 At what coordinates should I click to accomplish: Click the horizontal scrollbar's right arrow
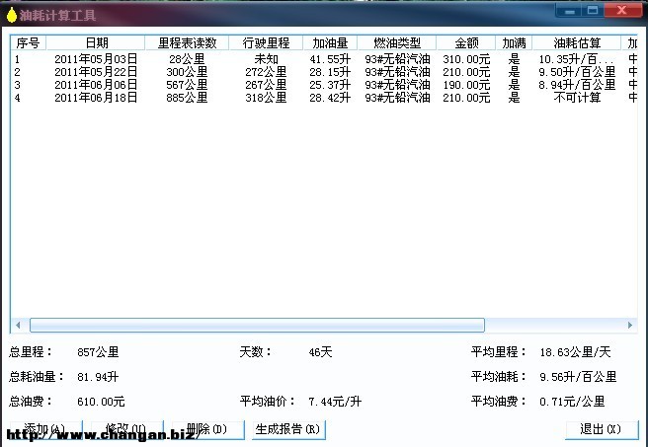point(630,326)
